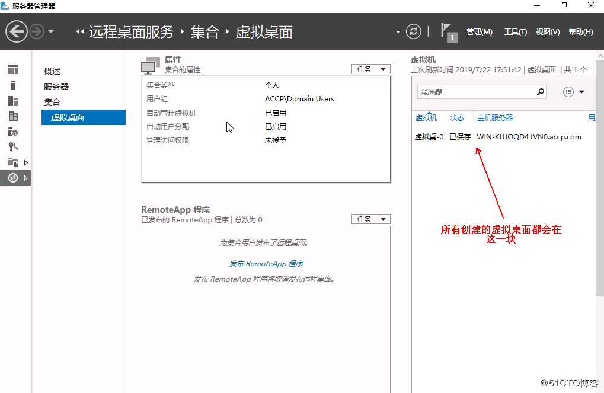Click 远程桌面服务 in the breadcrumb
This screenshot has height=393, width=604.
132,31
